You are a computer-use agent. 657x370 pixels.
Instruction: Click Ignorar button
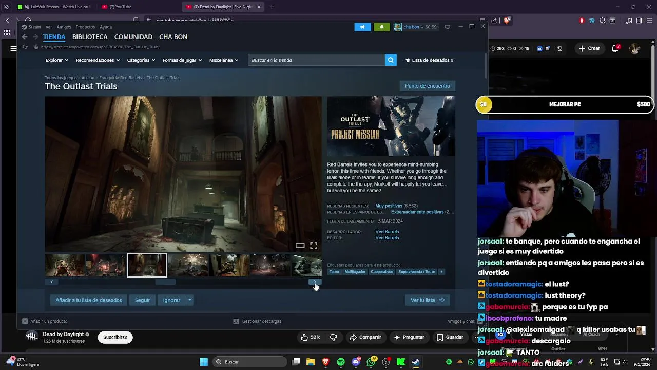pyautogui.click(x=171, y=300)
